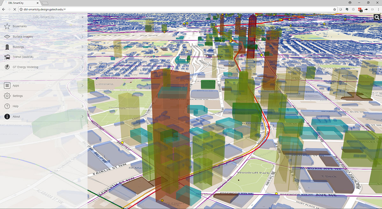Viewport: 382px width, 209px height.
Task: Select the GT Energy Modeling menu label
Action: coord(25,67)
